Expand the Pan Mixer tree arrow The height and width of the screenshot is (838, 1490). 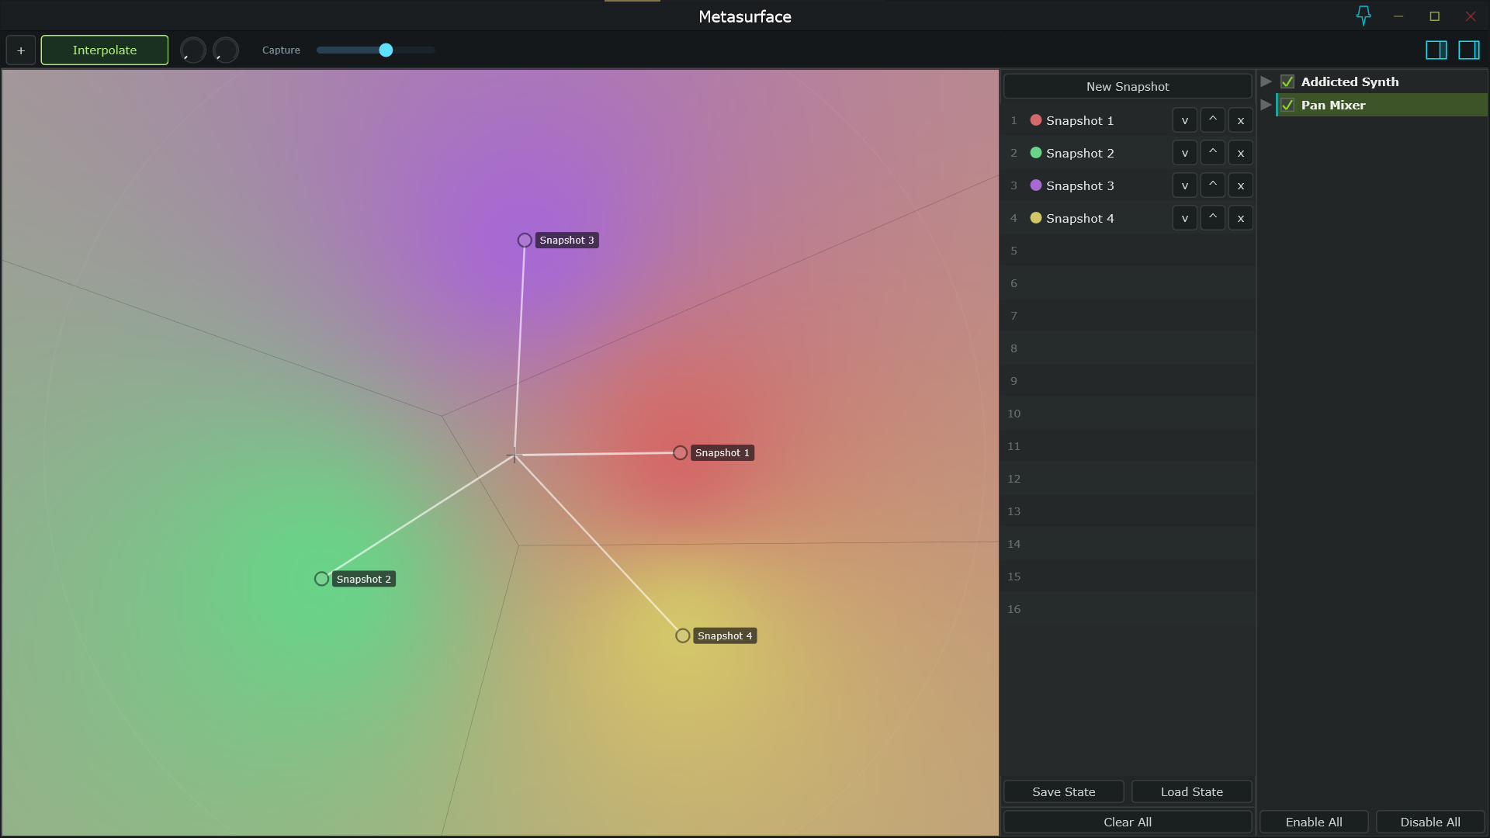point(1266,105)
